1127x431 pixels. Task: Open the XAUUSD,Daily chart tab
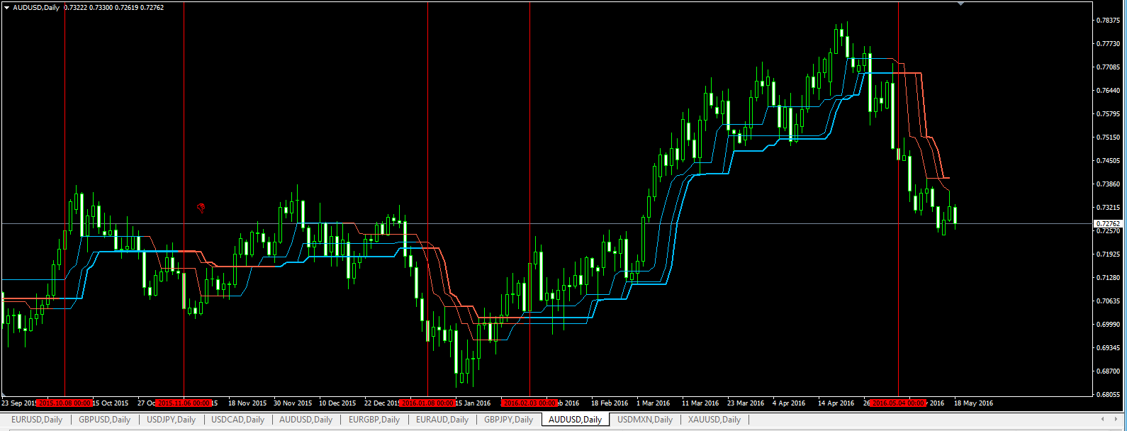pyautogui.click(x=714, y=420)
